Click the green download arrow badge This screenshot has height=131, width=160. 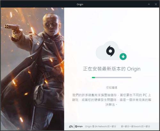[123, 57]
